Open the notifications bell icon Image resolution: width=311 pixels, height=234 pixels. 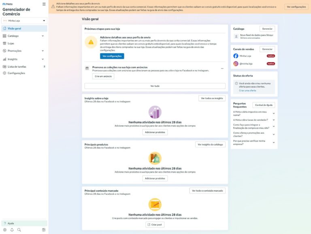pyautogui.click(x=12, y=230)
